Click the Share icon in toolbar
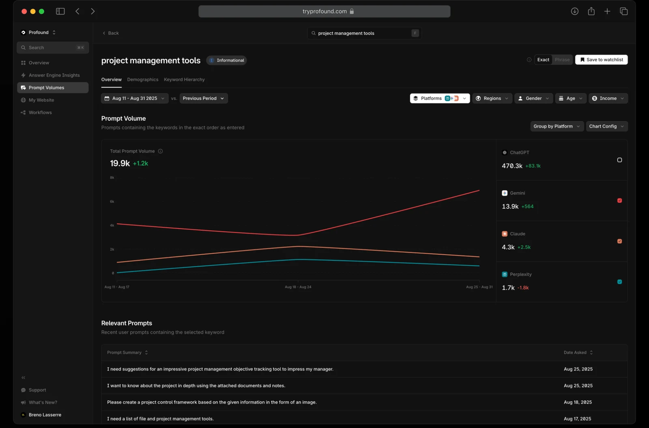The width and height of the screenshot is (649, 428). (591, 11)
